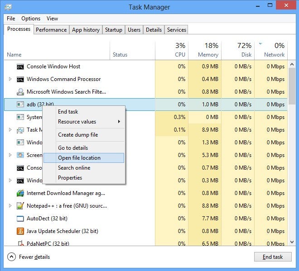Maximize the Task Manager window
The image size is (299, 271).
click(270, 5)
